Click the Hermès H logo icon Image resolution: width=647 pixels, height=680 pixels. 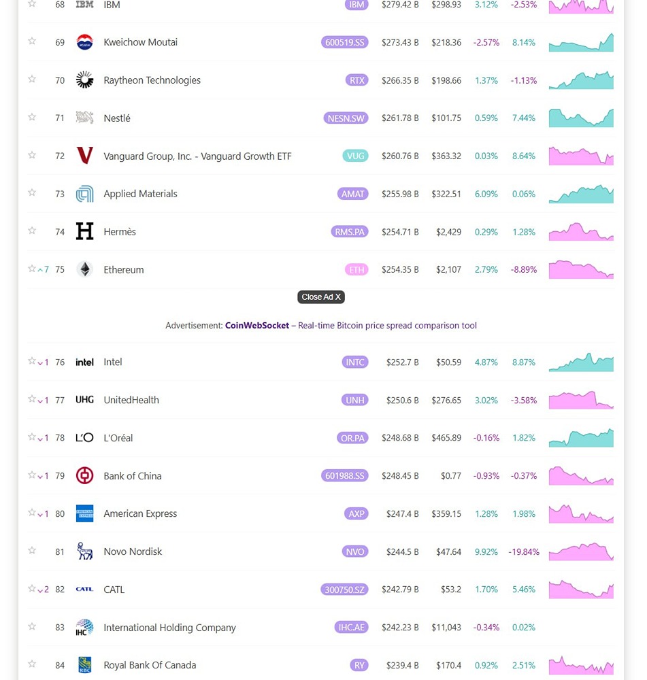click(x=84, y=232)
